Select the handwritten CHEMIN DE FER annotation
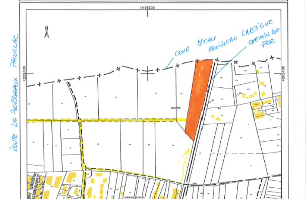The width and height of the screenshot is (306, 199). (x=265, y=38)
